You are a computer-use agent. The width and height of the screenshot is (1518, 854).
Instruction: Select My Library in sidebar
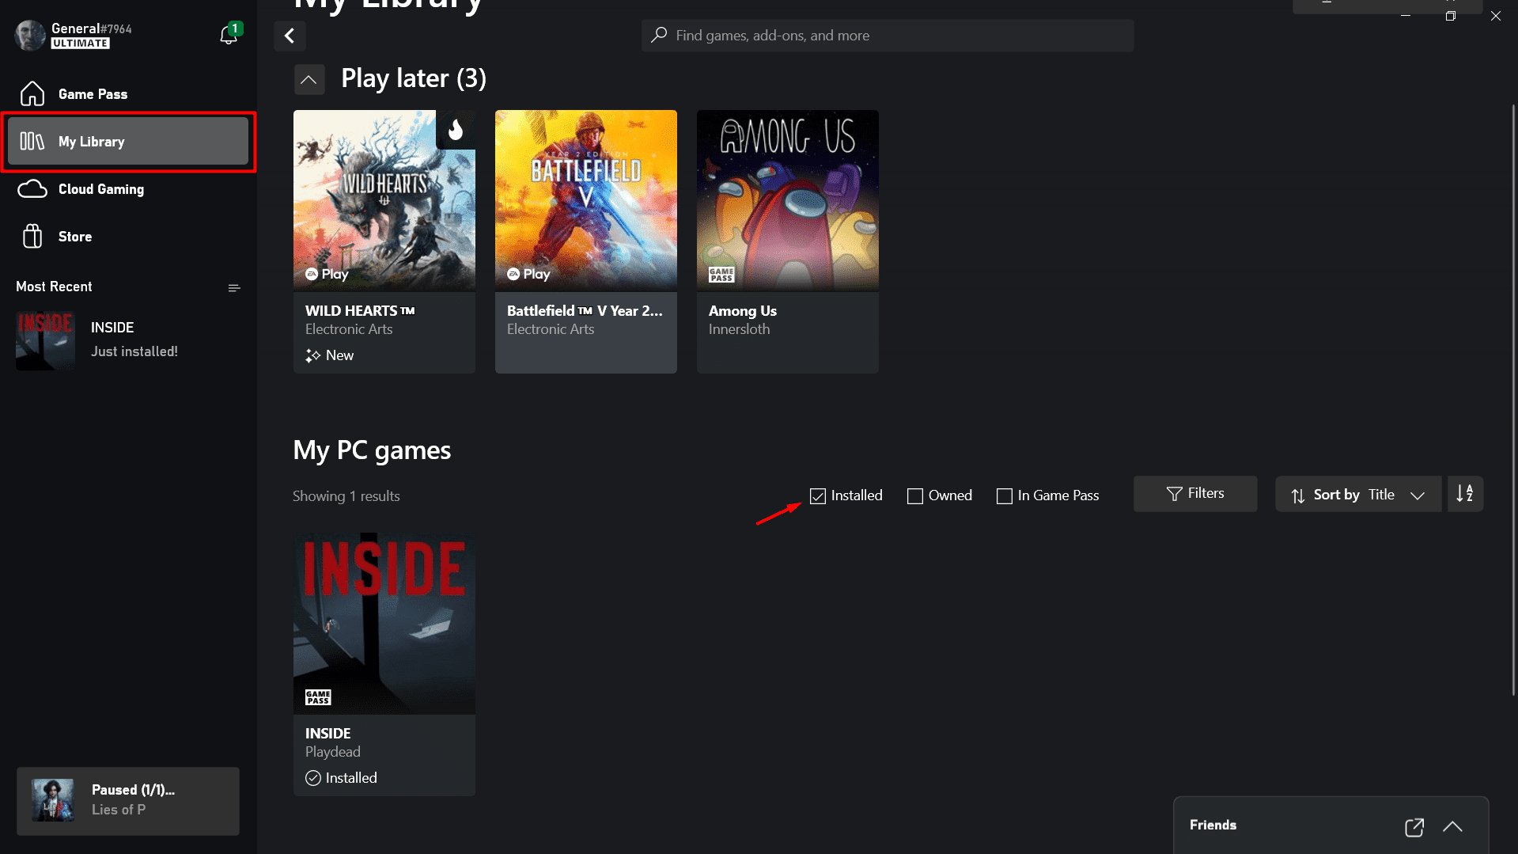pyautogui.click(x=128, y=142)
